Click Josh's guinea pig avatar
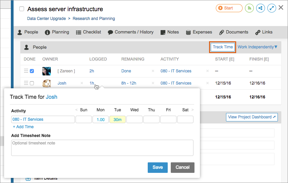This screenshot has height=183, width=288. [46, 83]
